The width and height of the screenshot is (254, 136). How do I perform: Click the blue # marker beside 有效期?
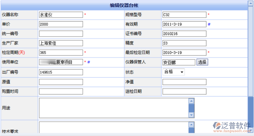[x=209, y=24]
